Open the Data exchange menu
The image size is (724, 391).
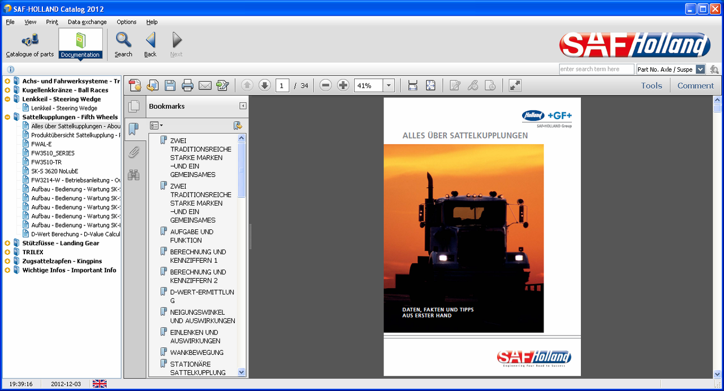[87, 22]
